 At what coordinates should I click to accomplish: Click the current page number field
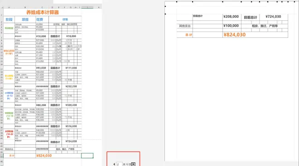point(119,164)
